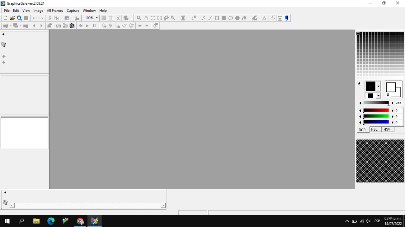Select the filled rectangle tool
This screenshot has height=227, width=405.
[224, 18]
